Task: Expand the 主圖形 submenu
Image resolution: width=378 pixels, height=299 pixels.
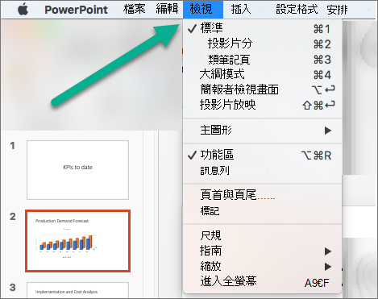Action: pos(262,131)
